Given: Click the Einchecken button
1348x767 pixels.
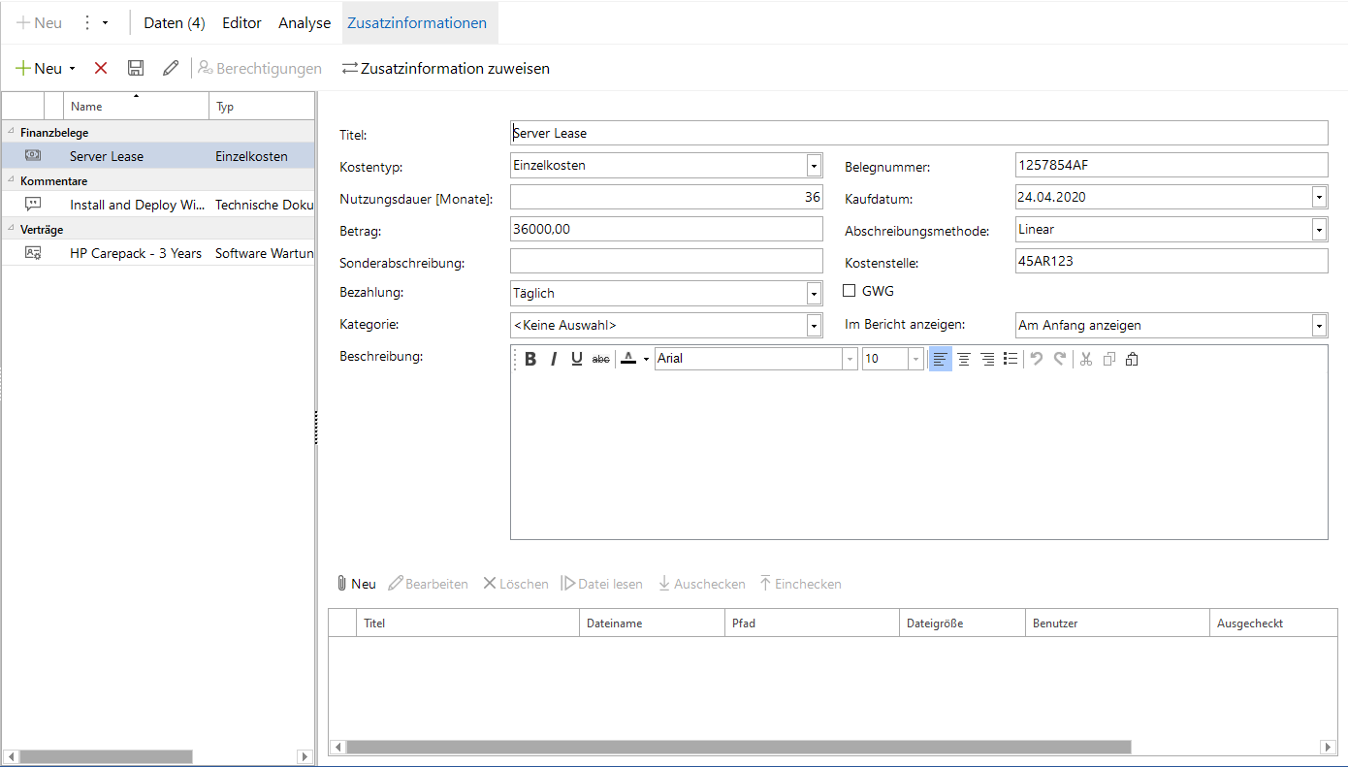Looking at the screenshot, I should (x=801, y=584).
